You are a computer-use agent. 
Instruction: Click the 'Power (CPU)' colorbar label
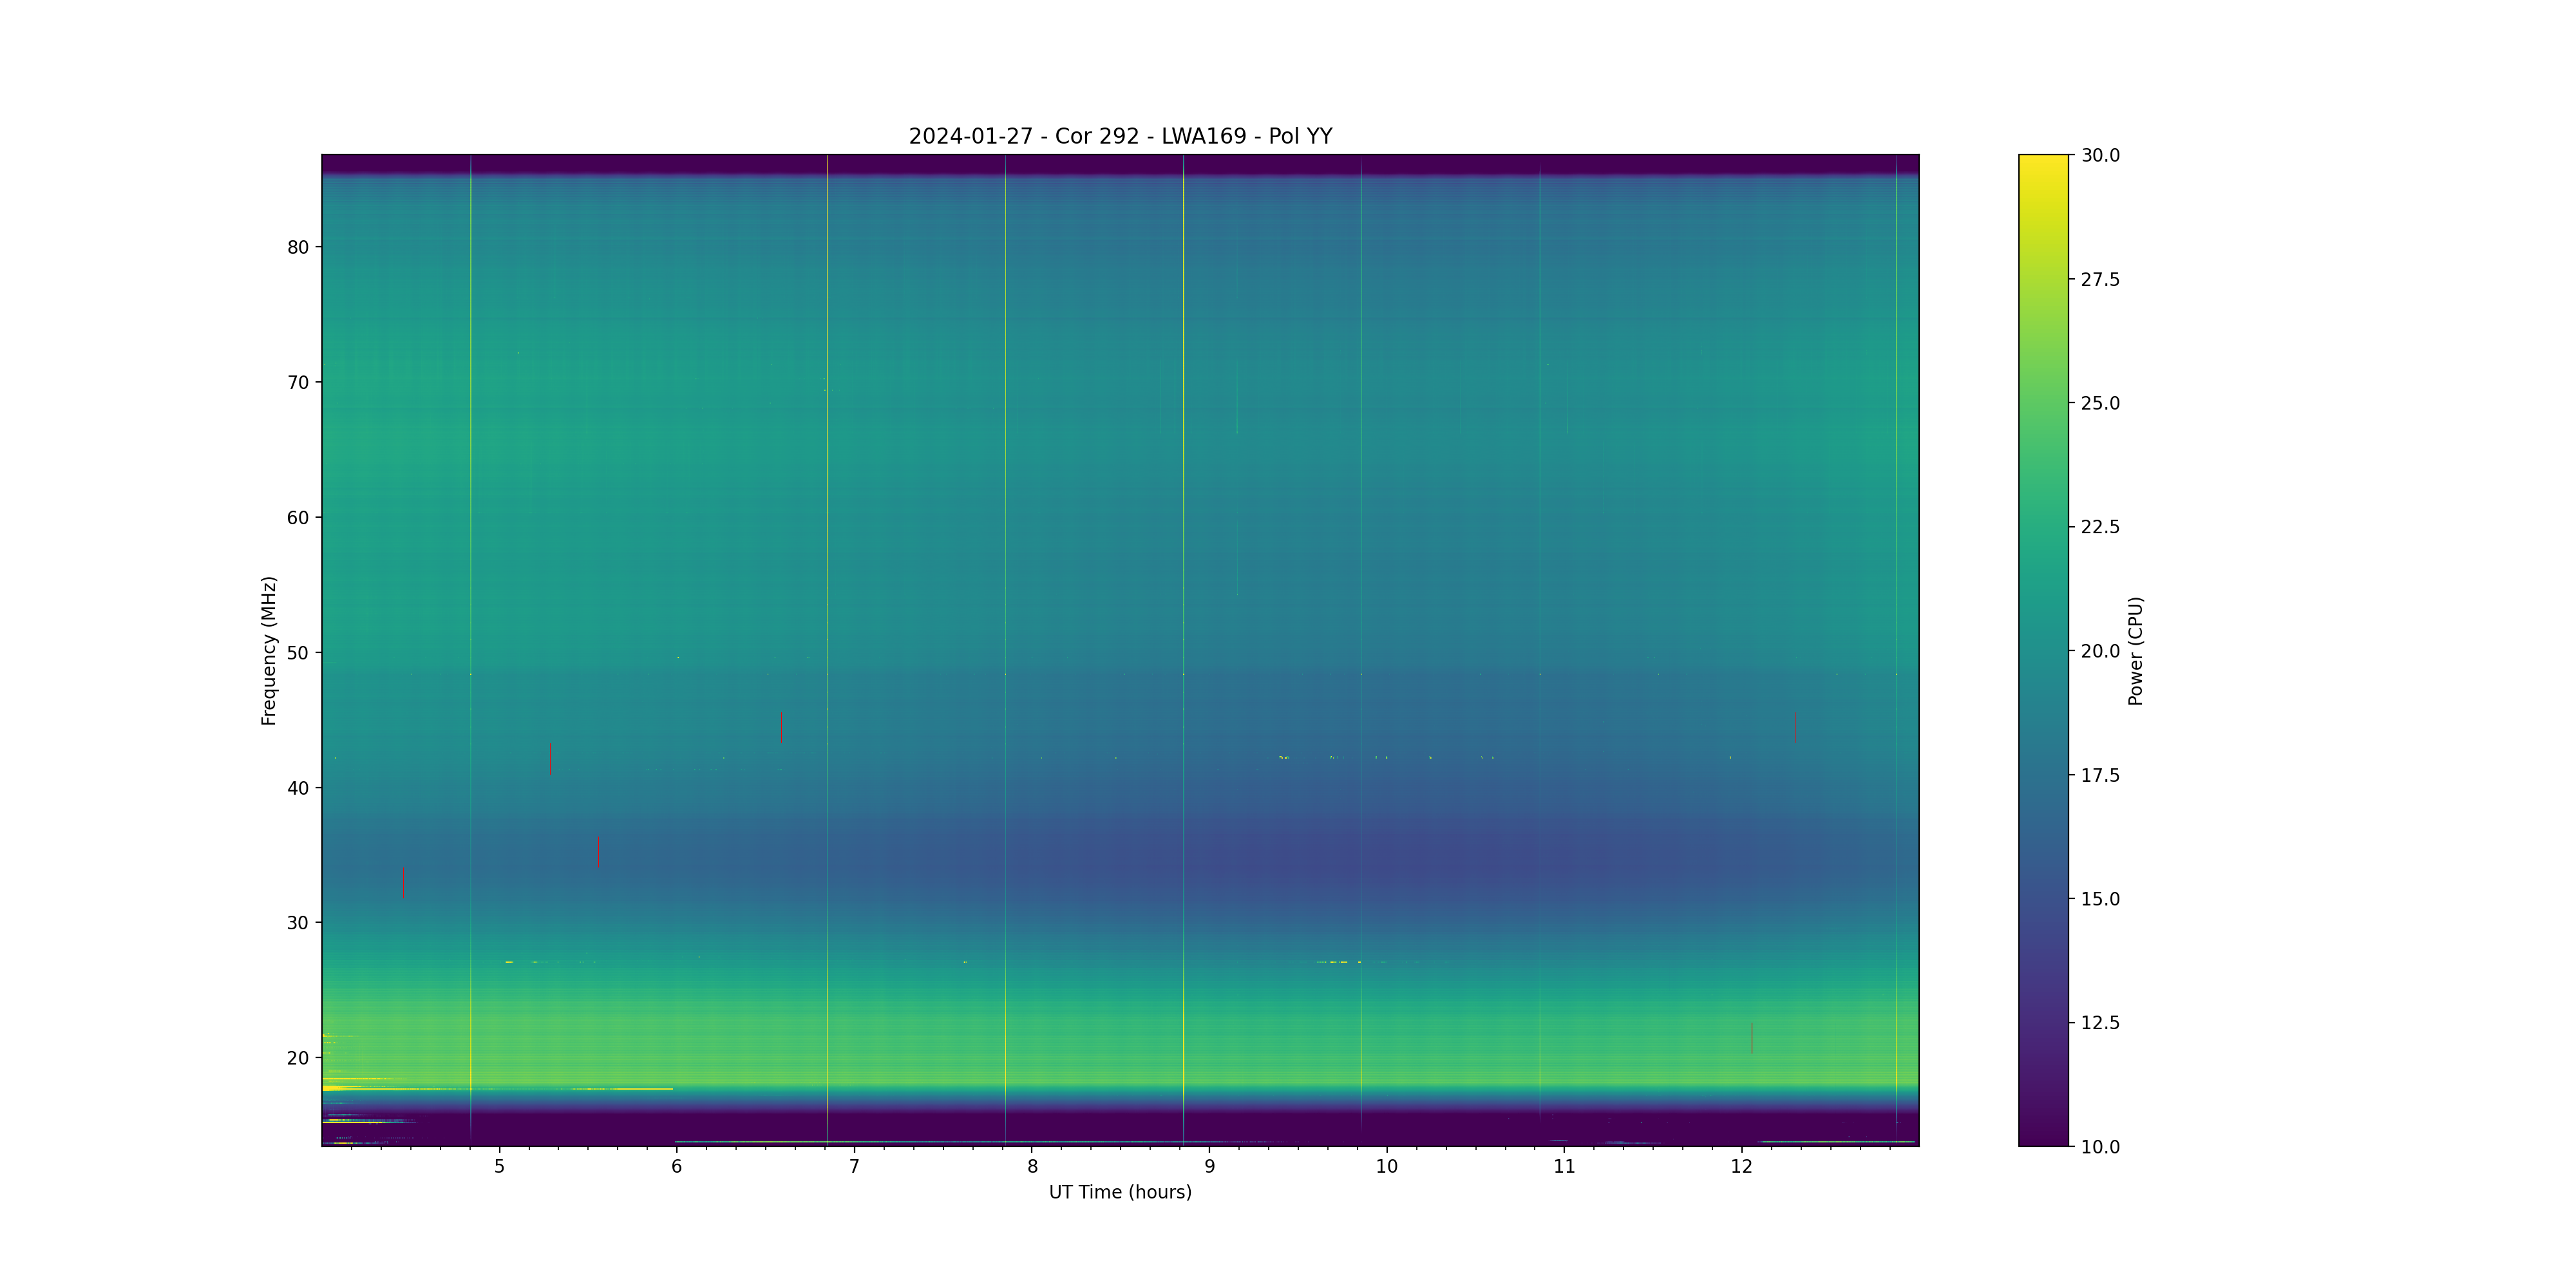pos(2135,650)
